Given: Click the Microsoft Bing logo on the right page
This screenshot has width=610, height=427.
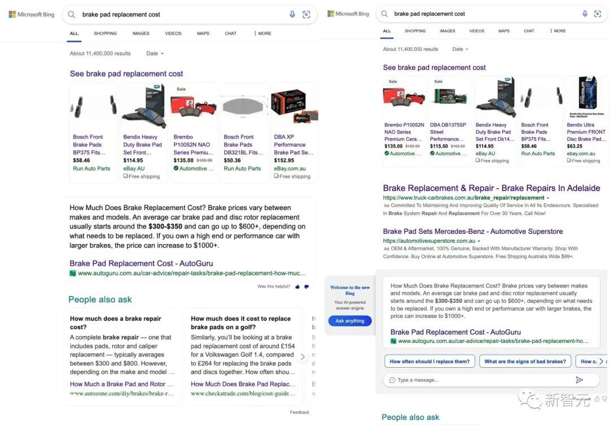Looking at the screenshot, I should [x=348, y=14].
